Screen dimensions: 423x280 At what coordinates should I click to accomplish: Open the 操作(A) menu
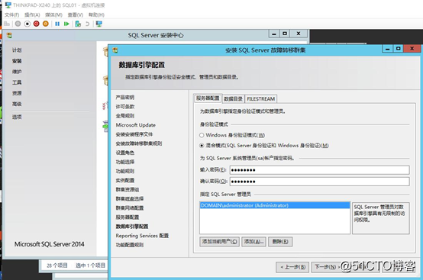32,14
